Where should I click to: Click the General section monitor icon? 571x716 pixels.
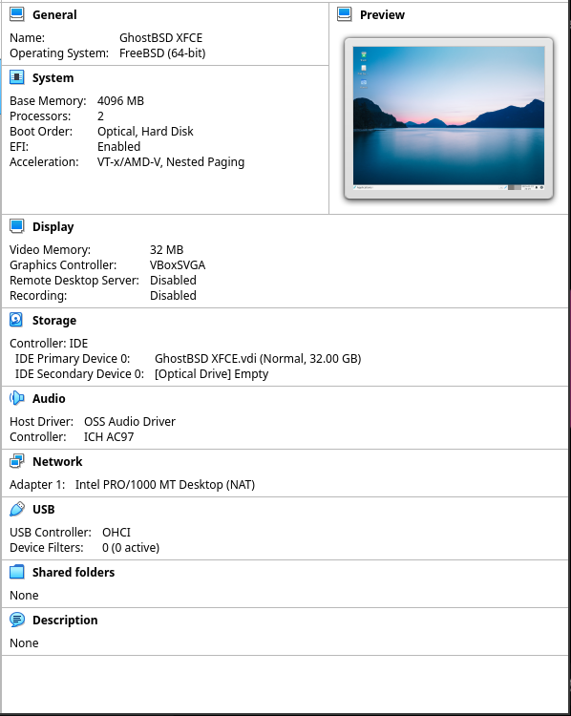(x=17, y=14)
